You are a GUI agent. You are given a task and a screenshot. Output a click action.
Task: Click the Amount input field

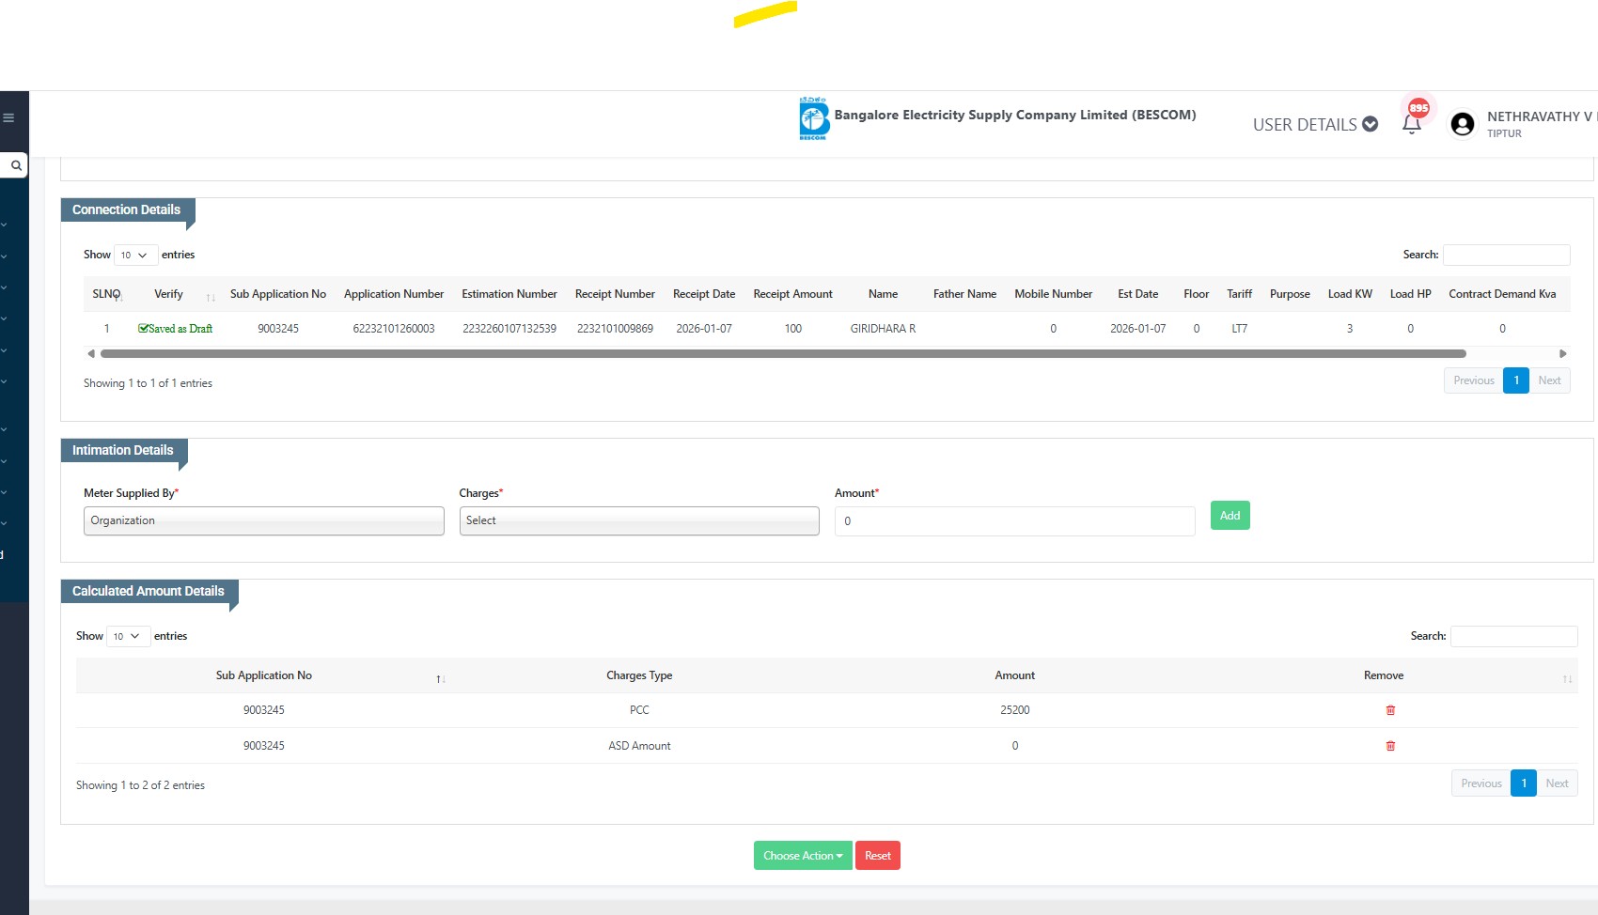[x=1014, y=521]
